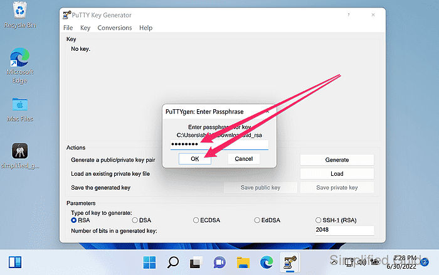Viewport: 439px width, 275px height.
Task: Open the Windows Start menu
Action: click(x=149, y=262)
